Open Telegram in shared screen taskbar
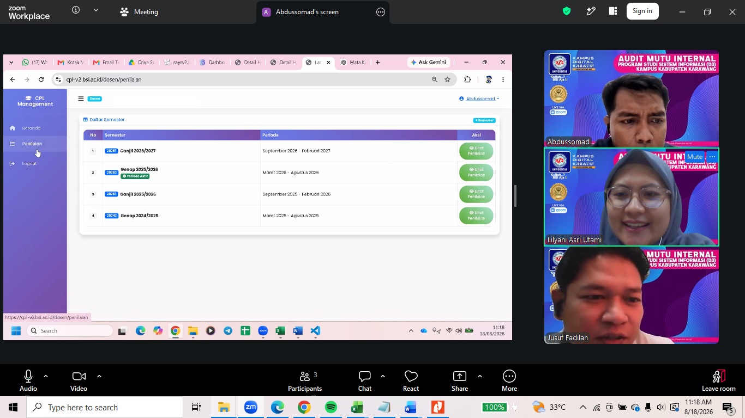745x418 pixels. 228,331
